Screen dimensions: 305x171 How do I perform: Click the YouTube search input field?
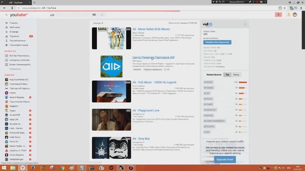[70, 15]
